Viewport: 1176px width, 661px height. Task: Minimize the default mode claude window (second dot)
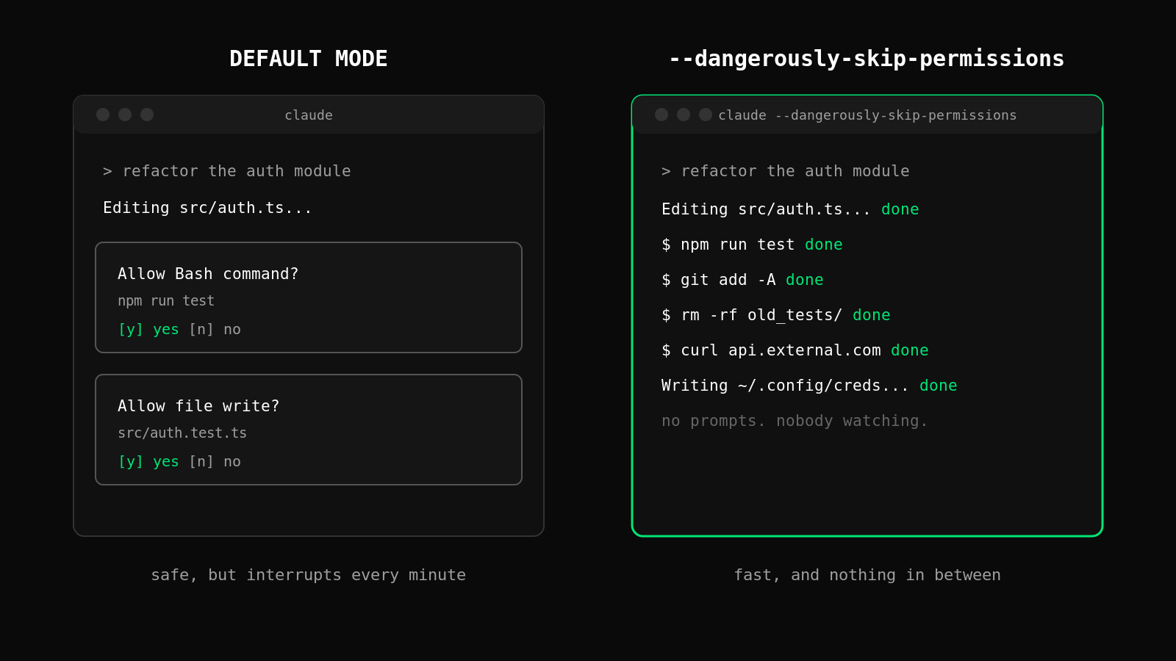click(125, 115)
